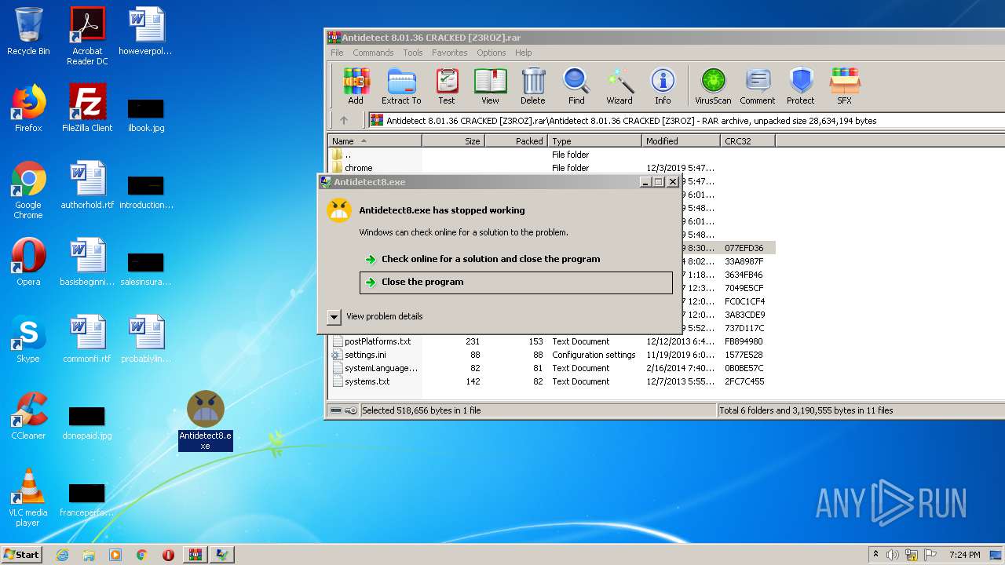Go up one folder with the arrow icon
Image resolution: width=1005 pixels, height=565 pixels.
344,120
